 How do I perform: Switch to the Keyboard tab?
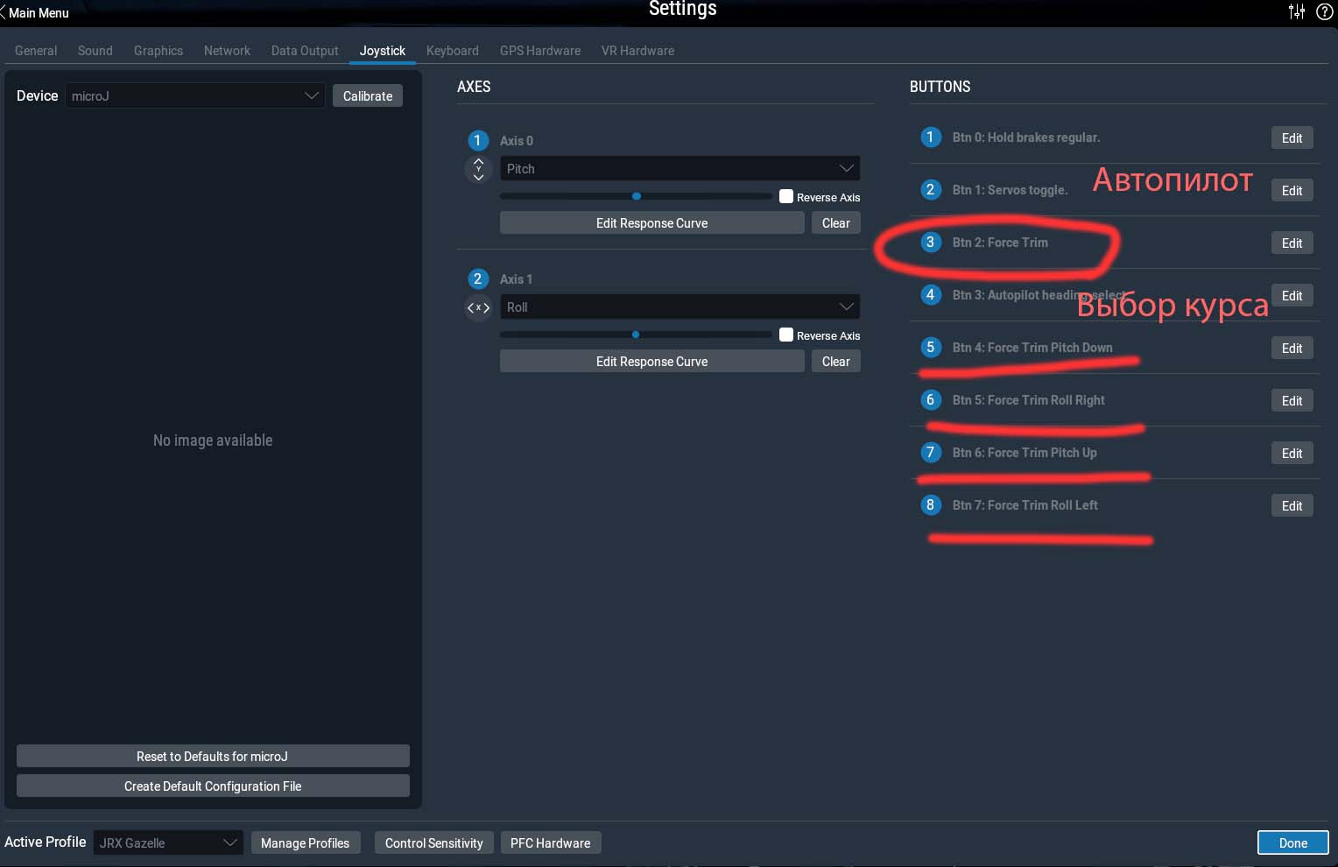pyautogui.click(x=453, y=51)
